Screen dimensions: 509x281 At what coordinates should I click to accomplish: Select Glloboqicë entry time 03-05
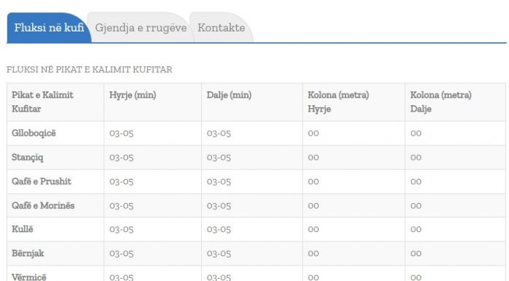(121, 134)
